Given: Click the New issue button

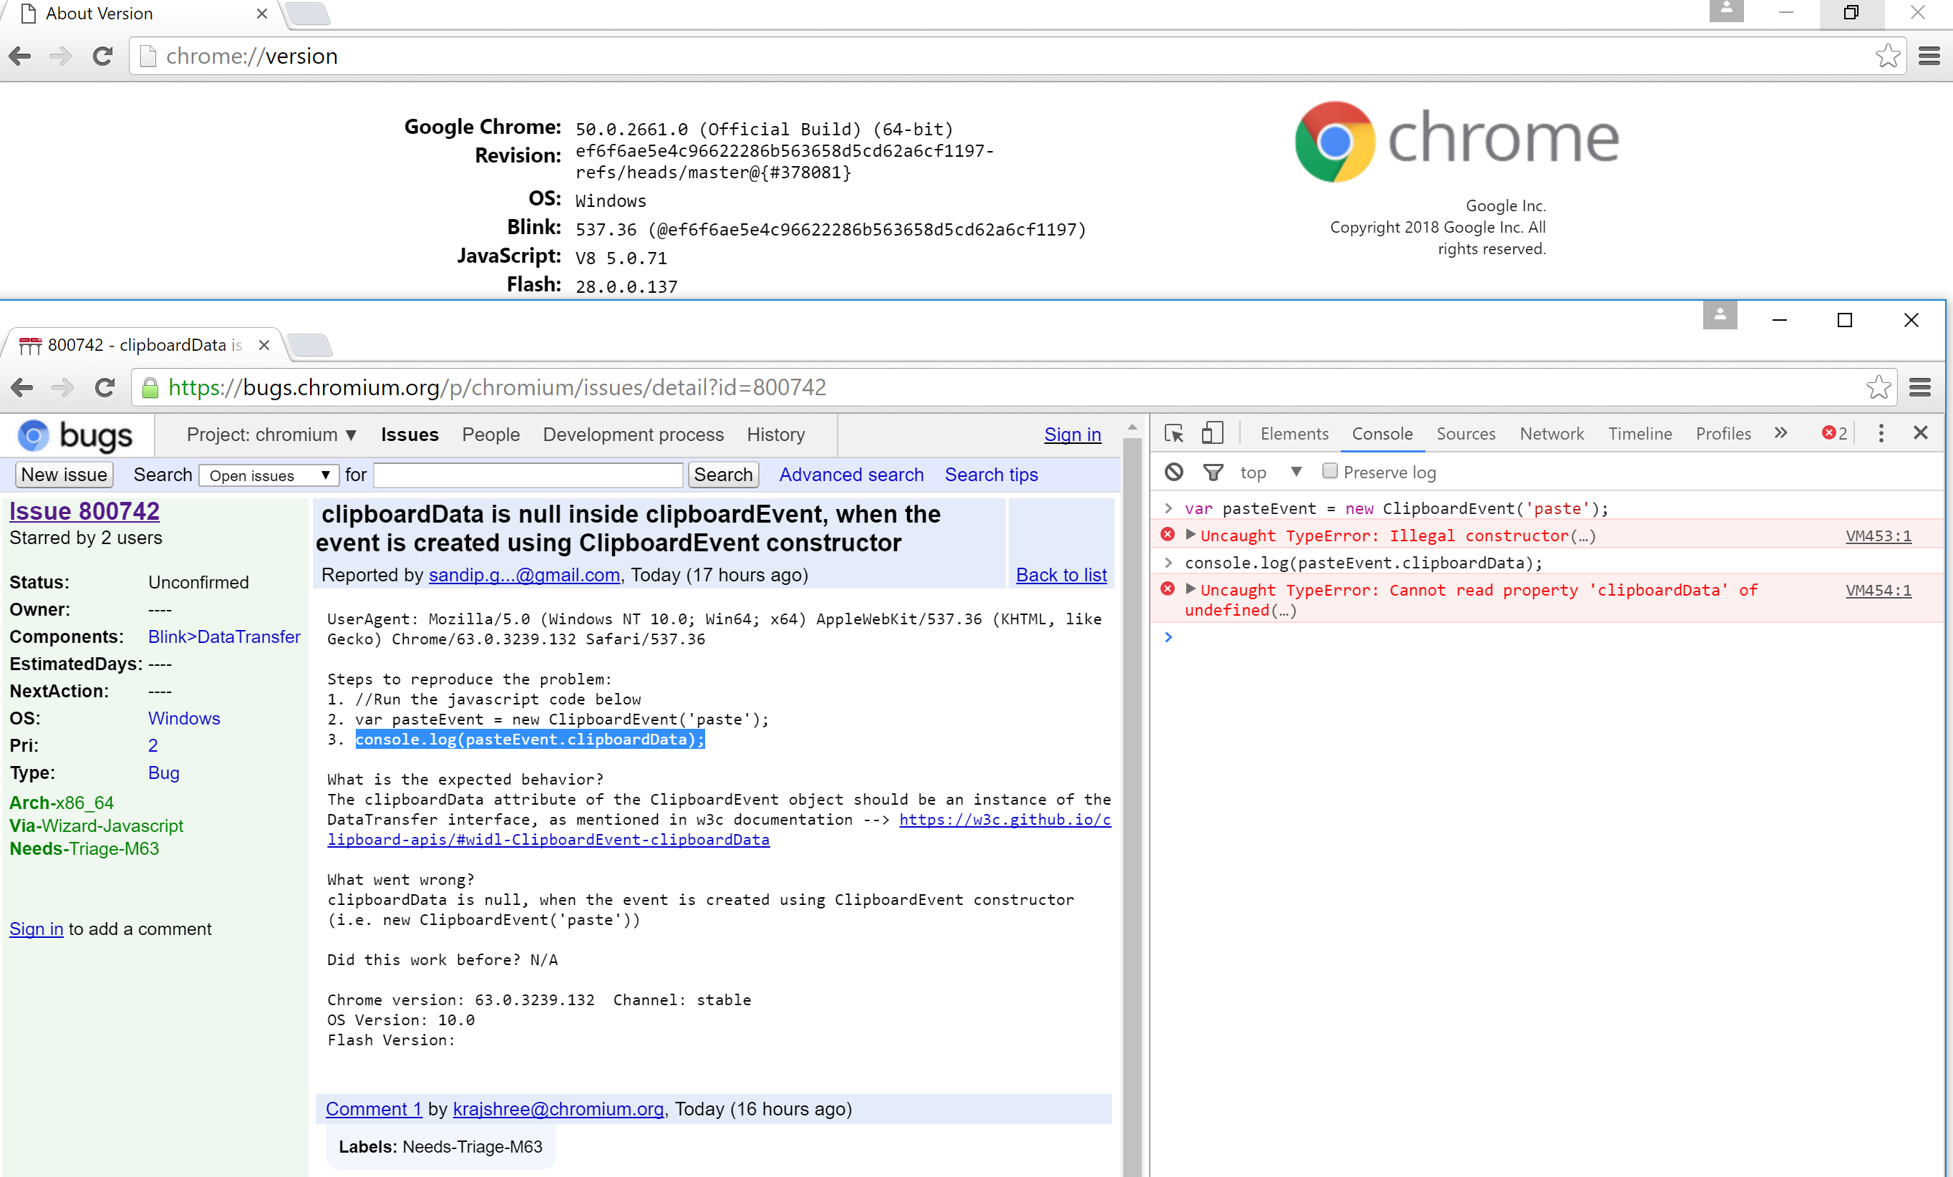Looking at the screenshot, I should [x=64, y=475].
